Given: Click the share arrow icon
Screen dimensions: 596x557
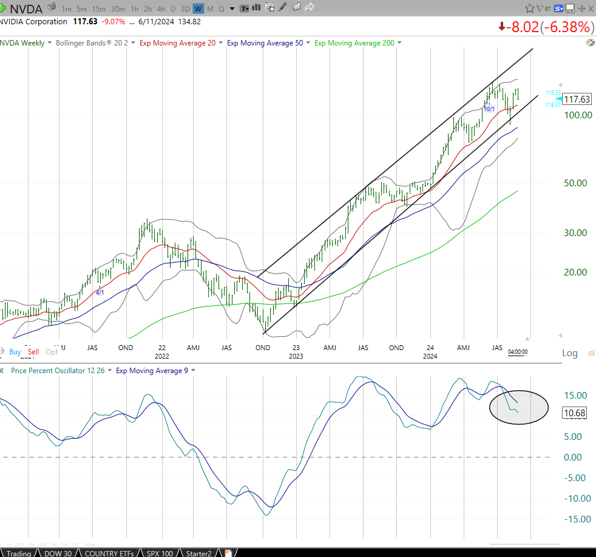Looking at the screenshot, I should [x=310, y=7].
